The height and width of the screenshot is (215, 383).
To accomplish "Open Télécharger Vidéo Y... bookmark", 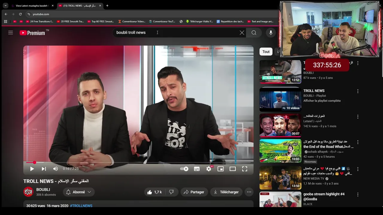I will 199,21.
